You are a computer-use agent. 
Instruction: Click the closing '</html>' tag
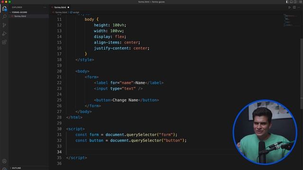[74, 118]
